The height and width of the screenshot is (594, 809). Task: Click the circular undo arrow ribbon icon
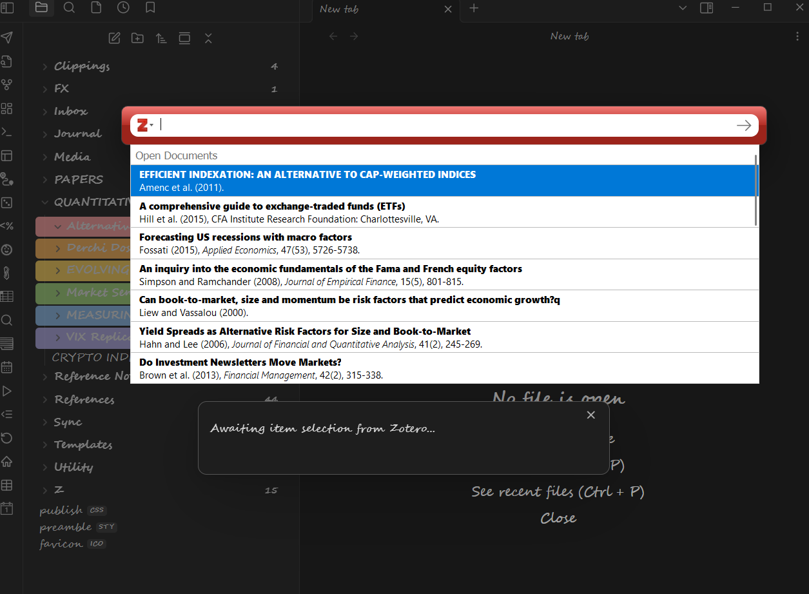click(x=6, y=438)
